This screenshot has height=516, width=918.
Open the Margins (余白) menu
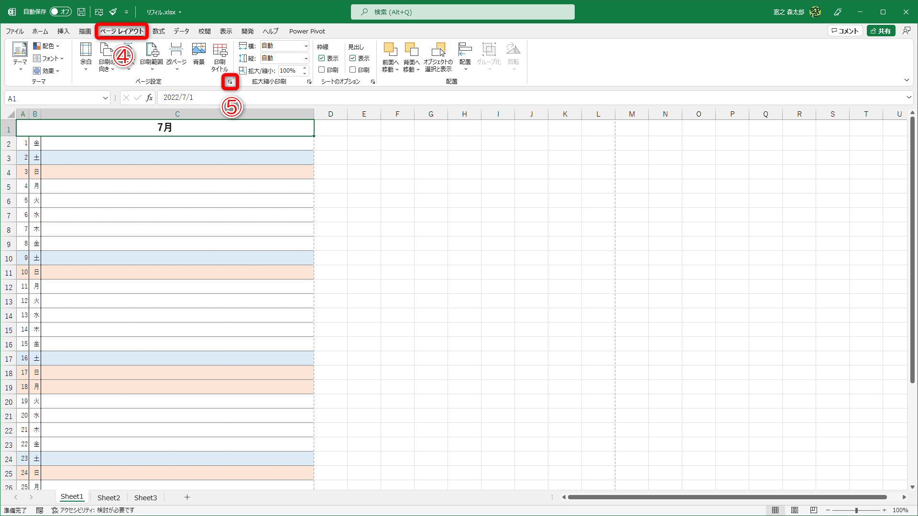(x=86, y=56)
